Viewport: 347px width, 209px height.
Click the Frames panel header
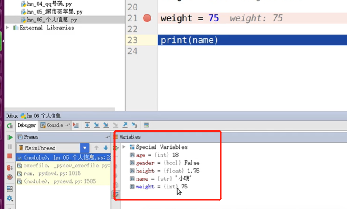[x=63, y=137]
